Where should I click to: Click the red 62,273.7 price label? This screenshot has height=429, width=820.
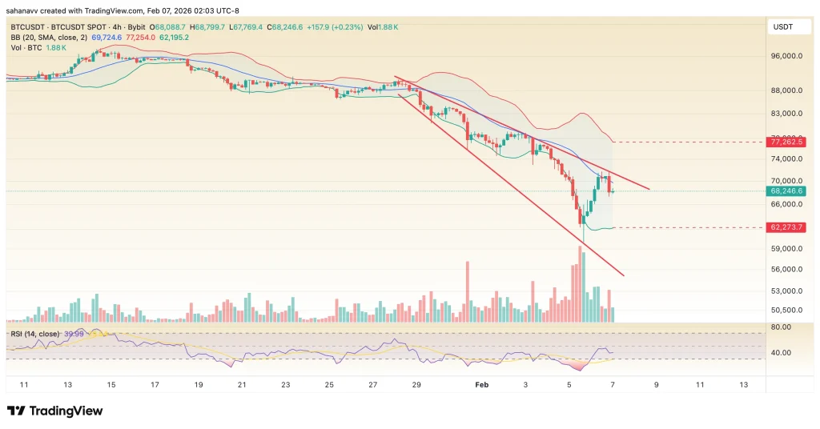coord(786,227)
